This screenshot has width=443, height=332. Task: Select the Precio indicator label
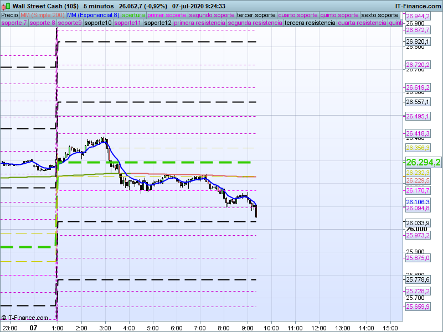[x=9, y=15]
